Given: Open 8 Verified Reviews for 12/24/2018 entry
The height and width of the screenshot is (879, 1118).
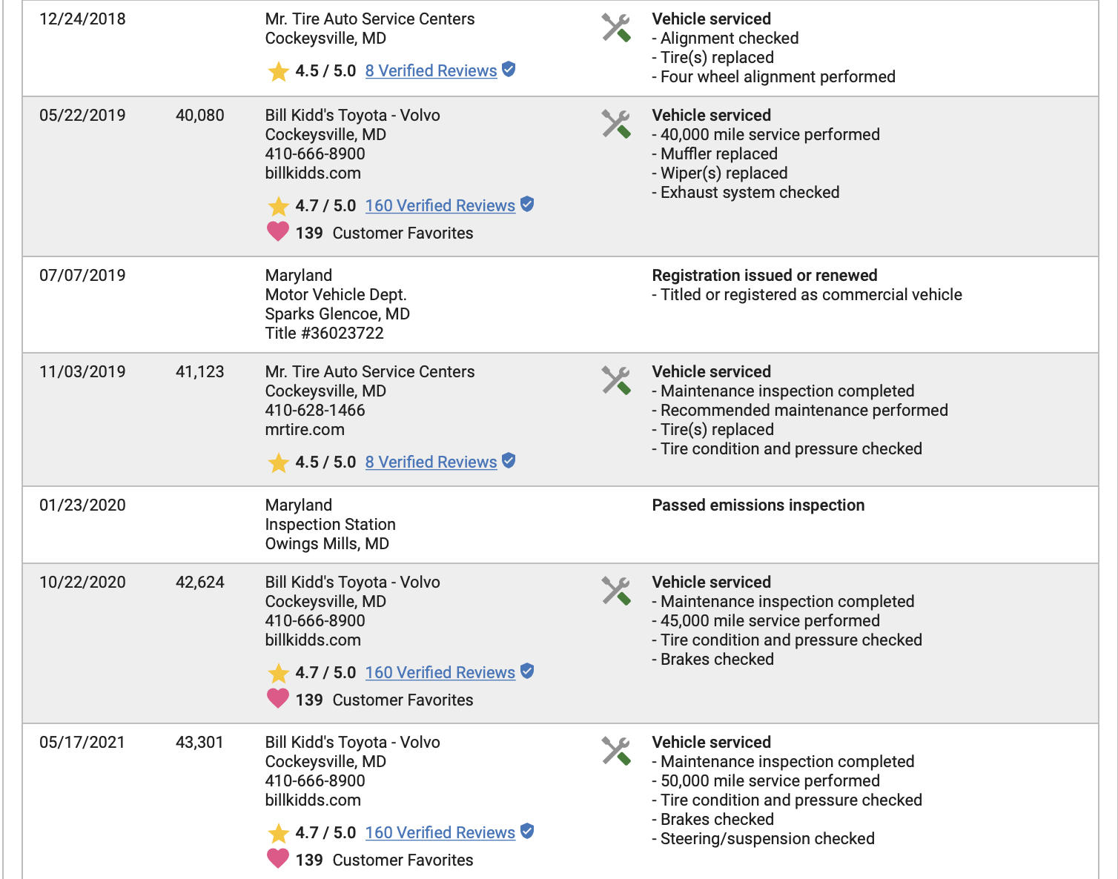Looking at the screenshot, I should [431, 71].
